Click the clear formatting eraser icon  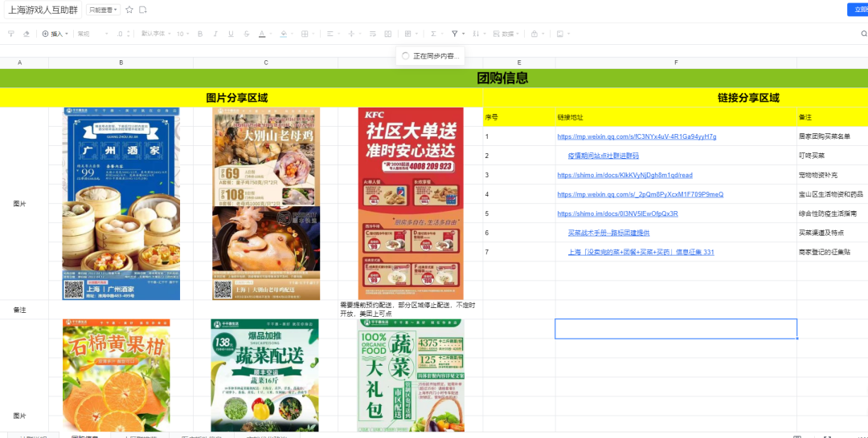click(26, 34)
